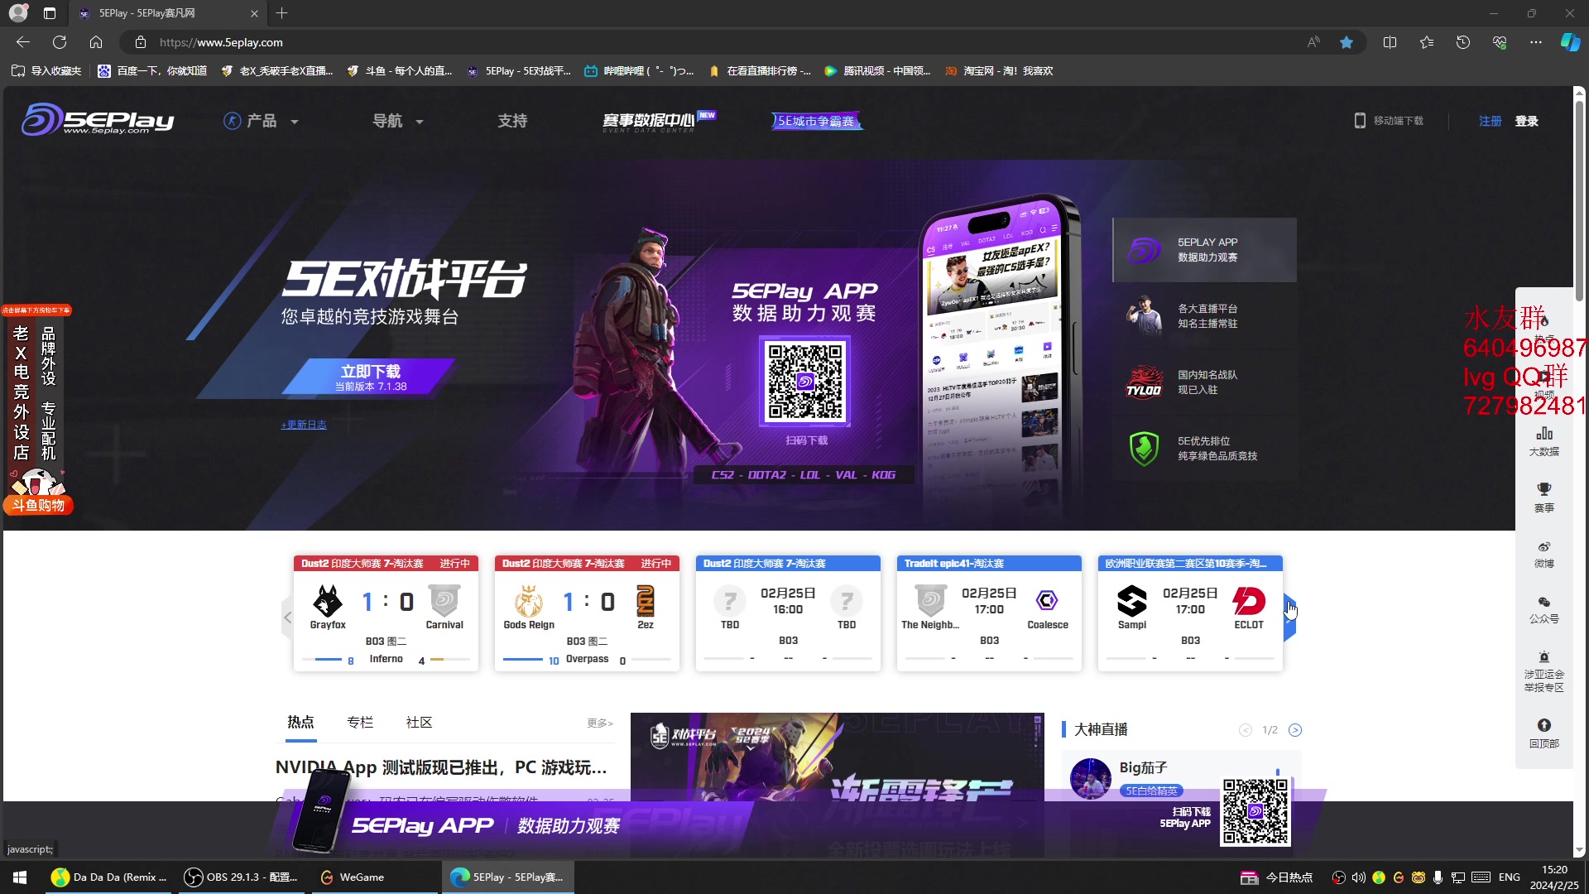Screen dimensions: 1589x894
Task: Click the 移动端下载 phone icon
Action: click(x=1360, y=121)
